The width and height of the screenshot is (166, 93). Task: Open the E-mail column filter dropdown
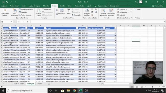coord(77,28)
